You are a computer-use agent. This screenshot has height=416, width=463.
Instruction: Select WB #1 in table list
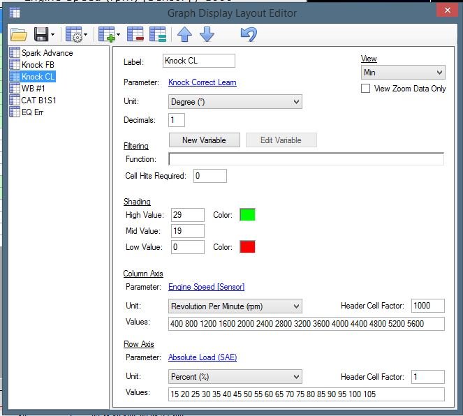(x=33, y=88)
